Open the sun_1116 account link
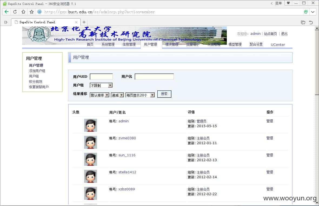This screenshot has width=319, height=206. pyautogui.click(x=127, y=155)
